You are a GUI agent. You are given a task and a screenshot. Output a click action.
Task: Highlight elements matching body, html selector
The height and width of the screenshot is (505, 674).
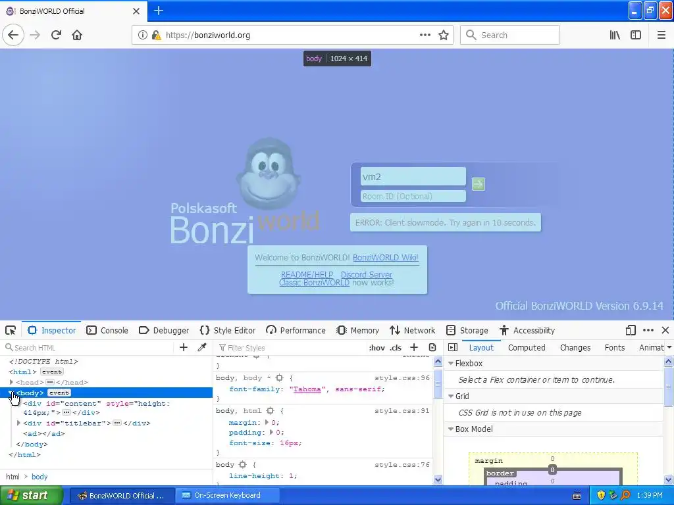tap(270, 411)
